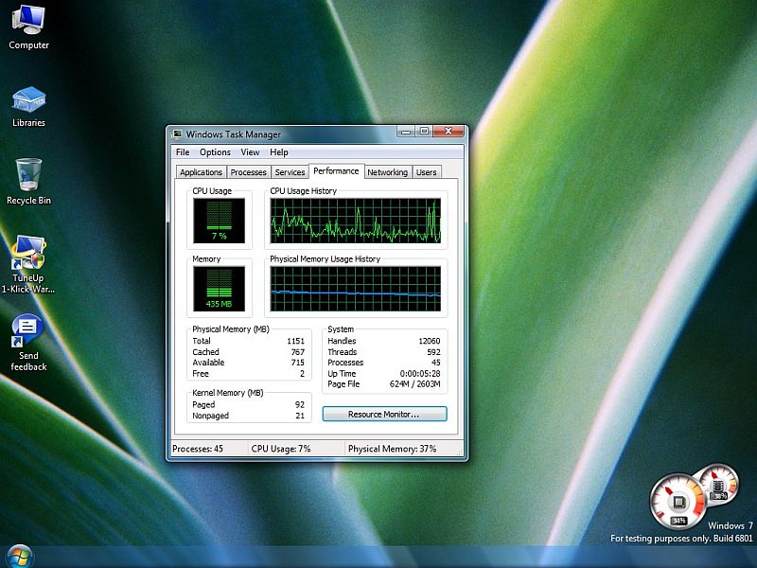Switch to the Applications tab
Screen dimensions: 757x568
tap(201, 172)
